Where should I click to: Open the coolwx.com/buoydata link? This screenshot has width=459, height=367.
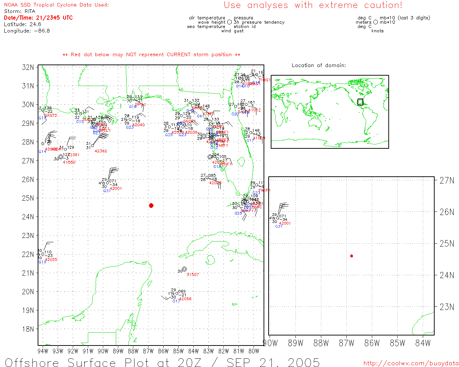coord(411,363)
